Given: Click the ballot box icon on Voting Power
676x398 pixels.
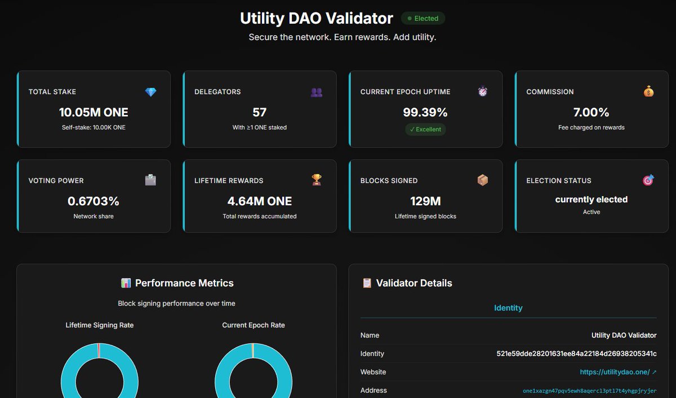Looking at the screenshot, I should 150,180.
